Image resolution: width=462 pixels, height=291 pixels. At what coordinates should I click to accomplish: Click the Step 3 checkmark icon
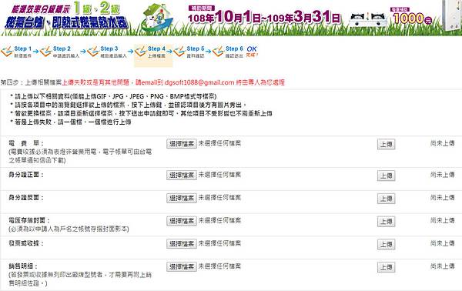(x=93, y=52)
